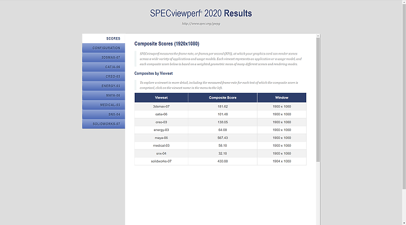Image resolution: width=406 pixels, height=225 pixels.
Task: View the ENERGY-03 sidebar tab
Action: 104,86
